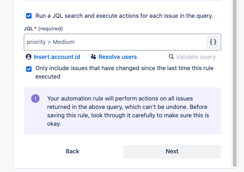Go back with the Back button

pos(72,151)
